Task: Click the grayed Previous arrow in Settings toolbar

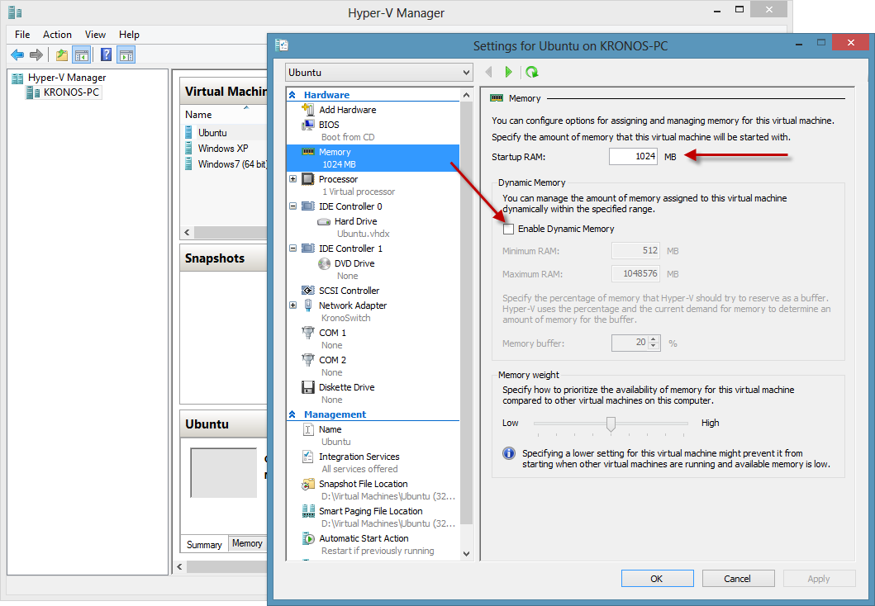Action: [x=489, y=72]
